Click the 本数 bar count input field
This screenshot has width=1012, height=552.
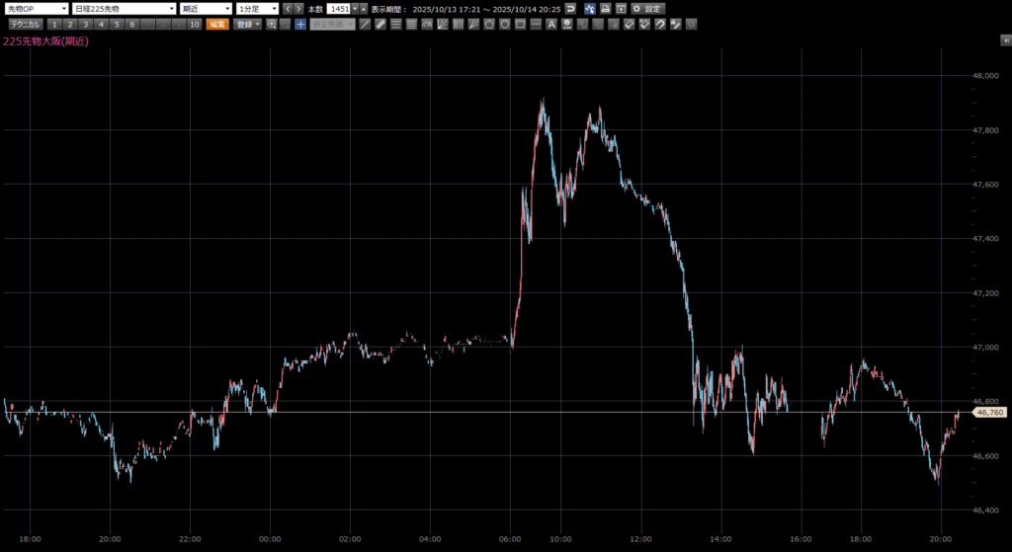(339, 8)
